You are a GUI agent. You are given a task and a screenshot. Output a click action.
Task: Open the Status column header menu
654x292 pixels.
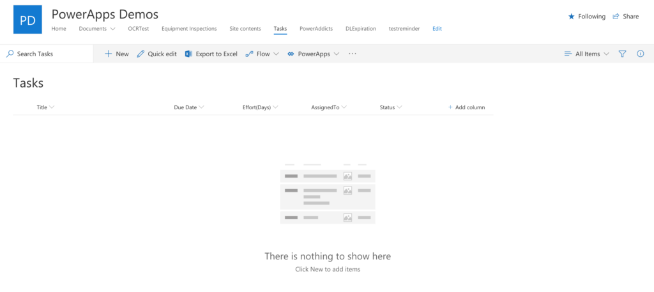(391, 107)
